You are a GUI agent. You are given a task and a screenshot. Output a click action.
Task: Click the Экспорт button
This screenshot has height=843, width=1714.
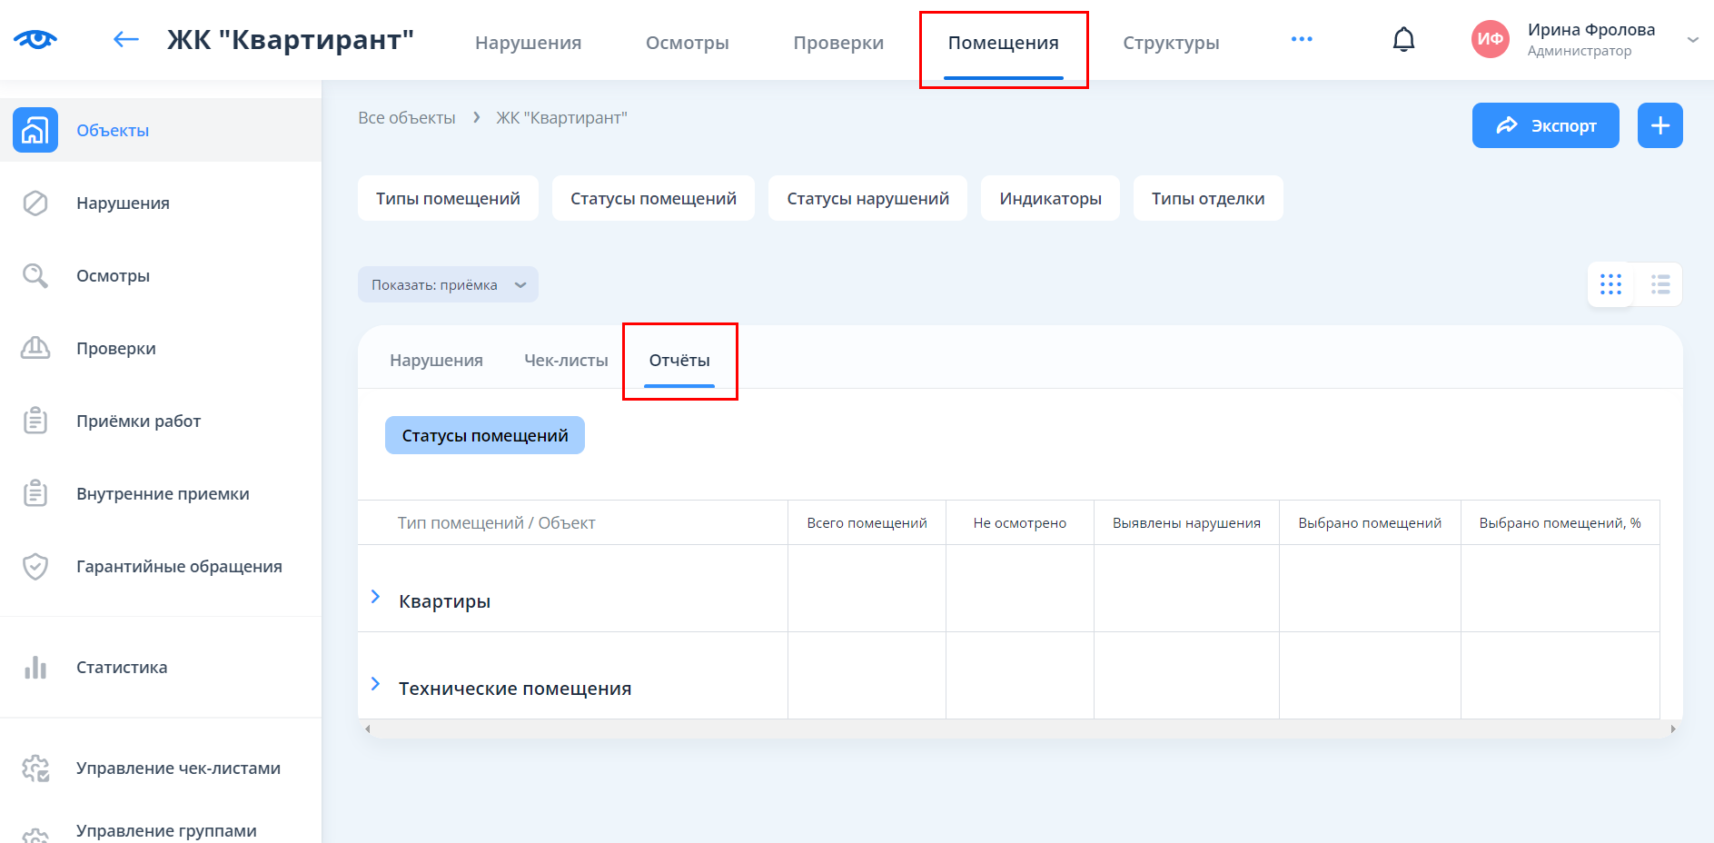pos(1545,125)
